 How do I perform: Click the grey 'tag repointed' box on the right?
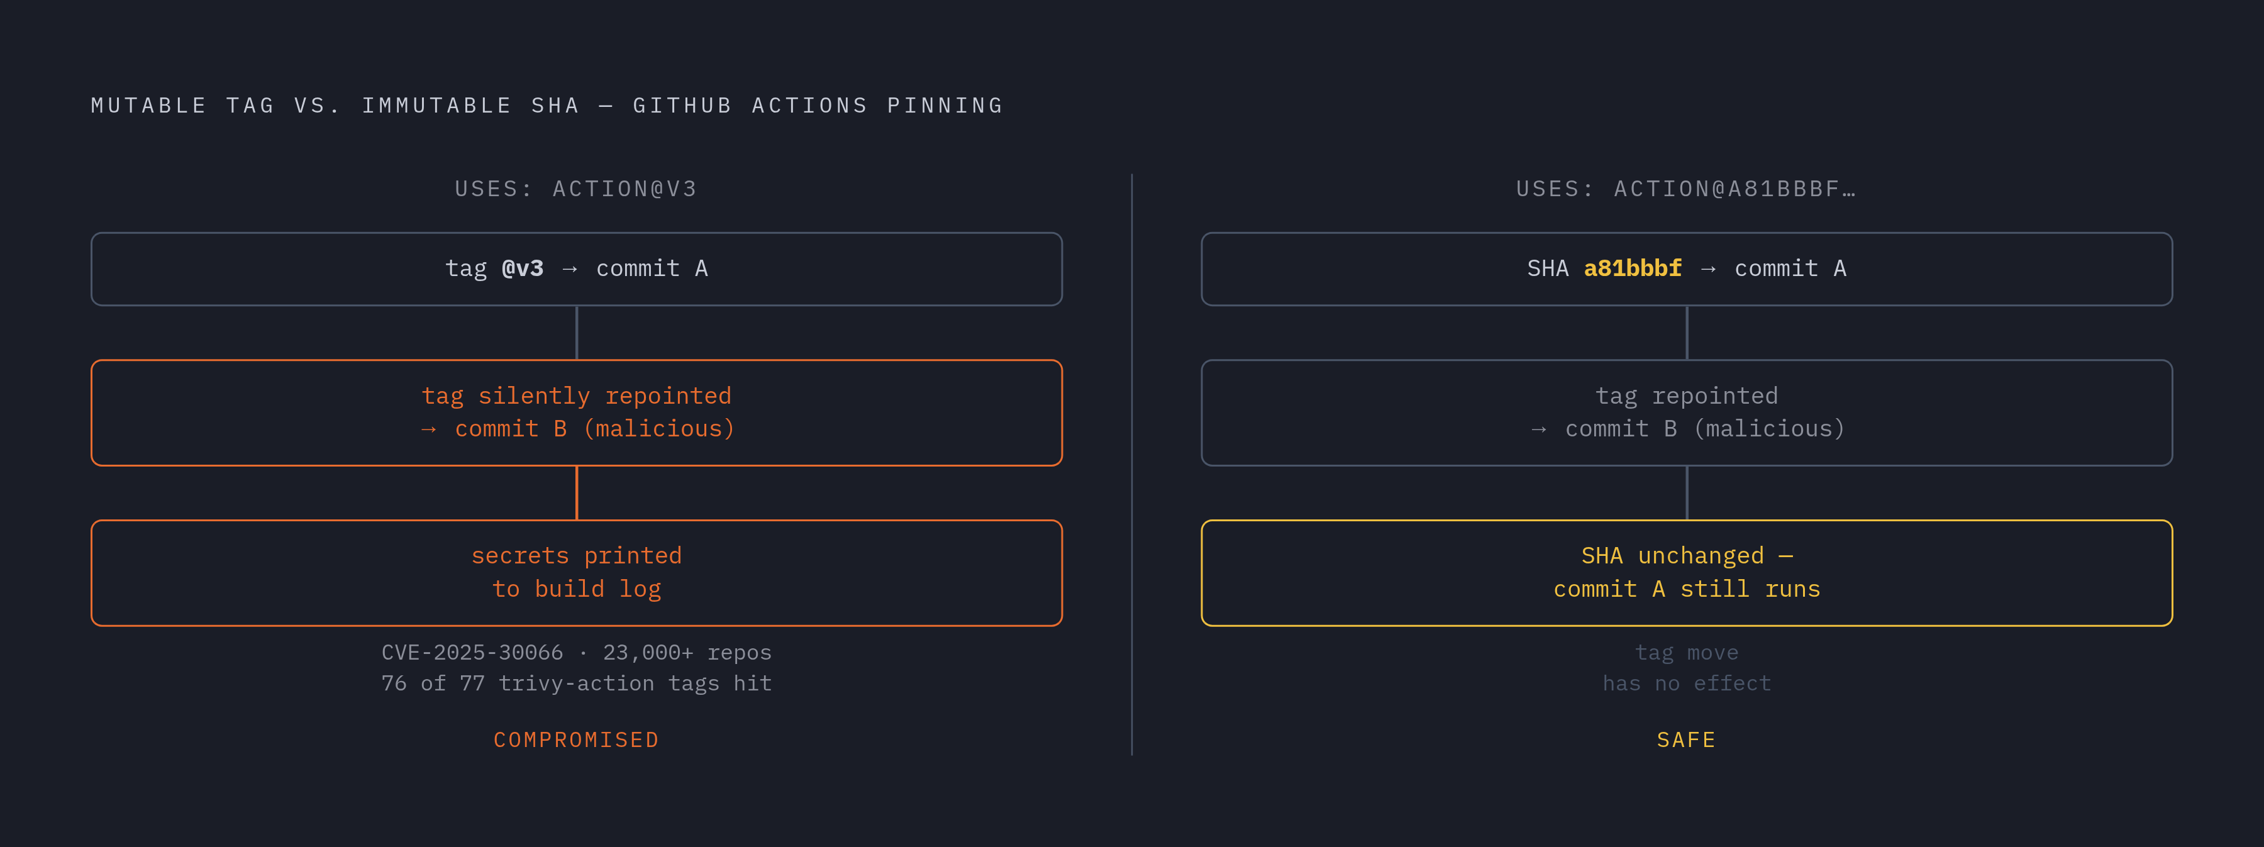1687,413
